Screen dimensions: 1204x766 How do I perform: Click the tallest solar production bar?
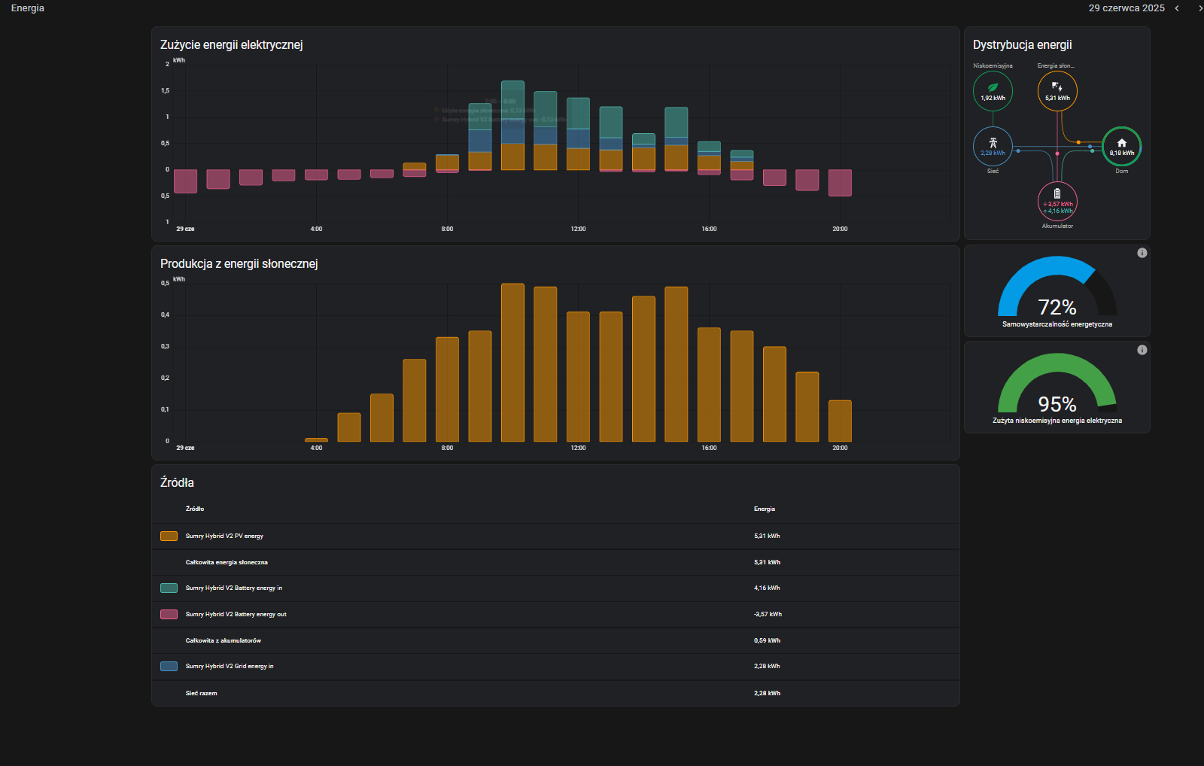(512, 363)
